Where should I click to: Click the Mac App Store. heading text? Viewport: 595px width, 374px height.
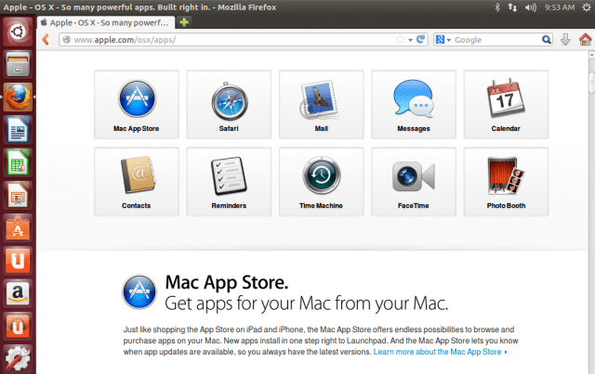pyautogui.click(x=227, y=283)
